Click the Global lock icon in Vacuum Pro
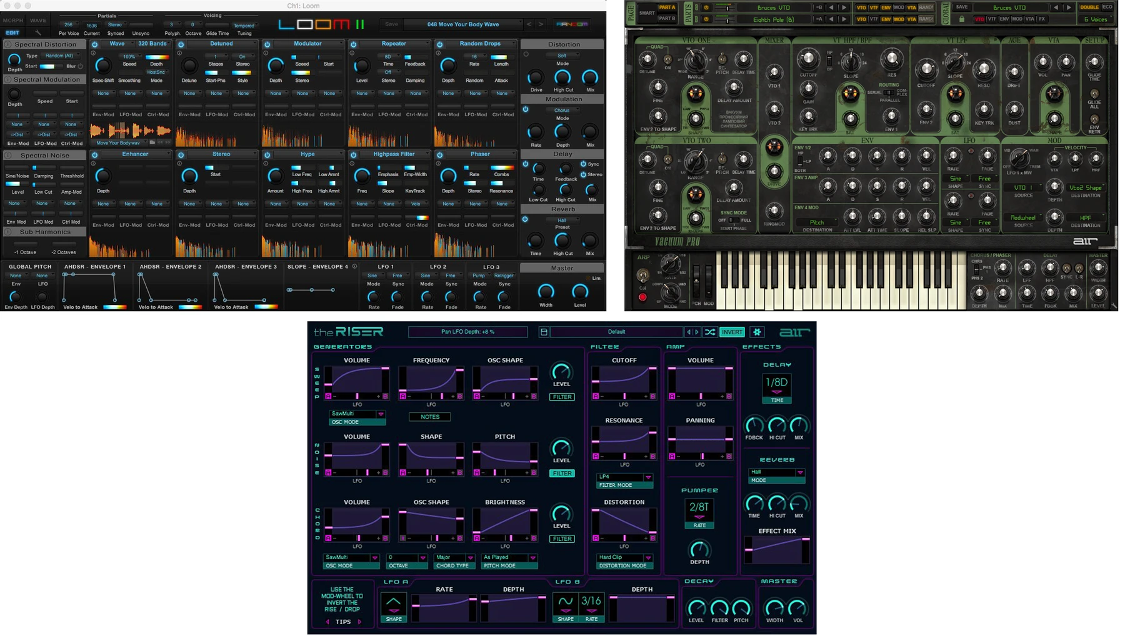This screenshot has width=1125, height=636. pos(962,19)
